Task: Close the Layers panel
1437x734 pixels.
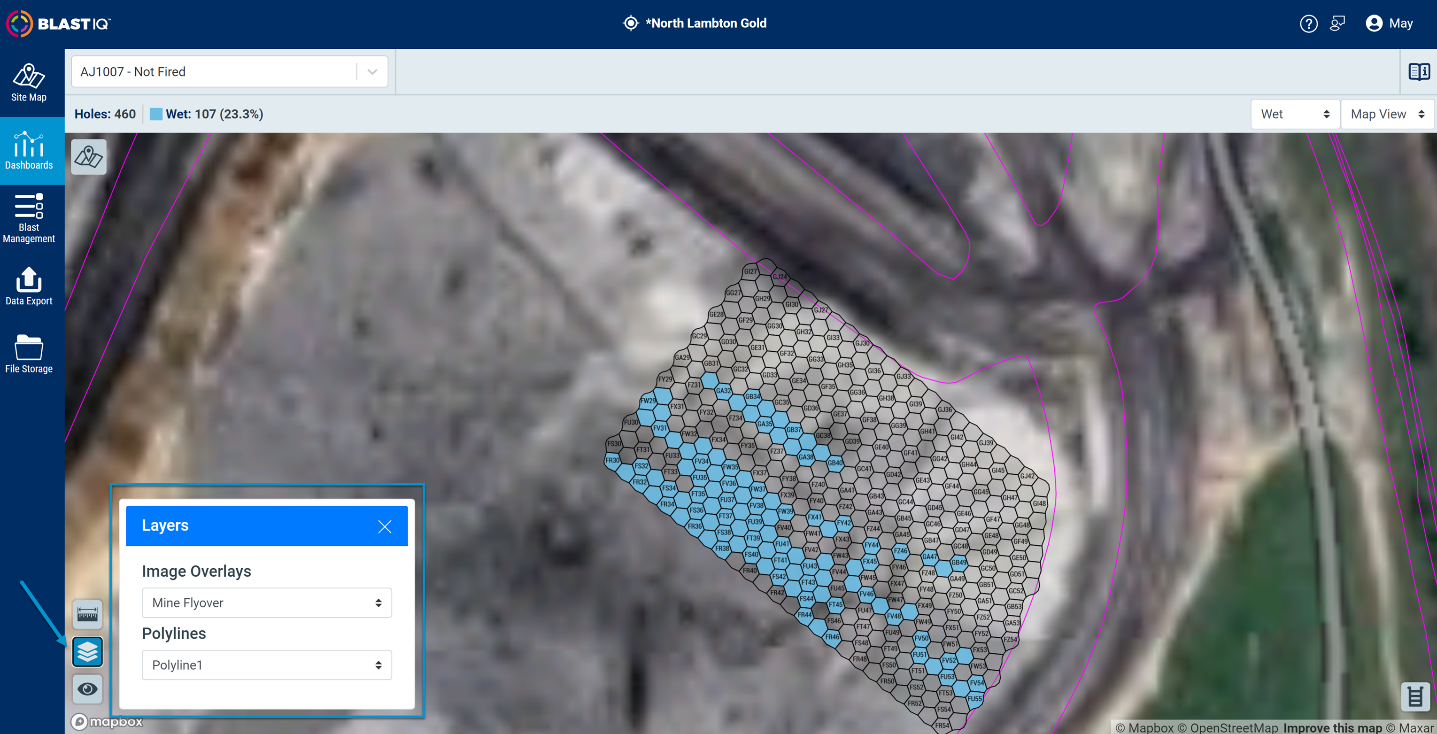Action: pyautogui.click(x=384, y=526)
